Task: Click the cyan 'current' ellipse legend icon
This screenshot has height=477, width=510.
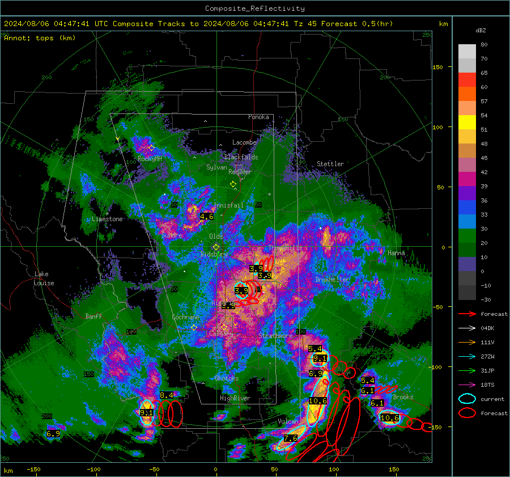Action: click(467, 399)
